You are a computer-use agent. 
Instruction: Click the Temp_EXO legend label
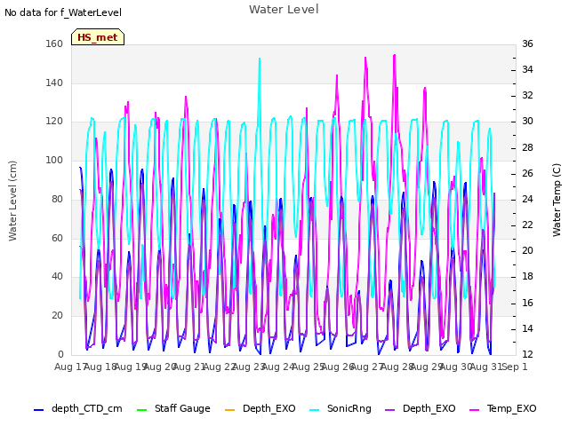tap(511, 408)
